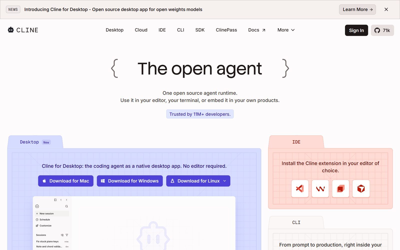This screenshot has width=400, height=250.
Task: Install extension via the VS Code icon
Action: click(x=300, y=188)
